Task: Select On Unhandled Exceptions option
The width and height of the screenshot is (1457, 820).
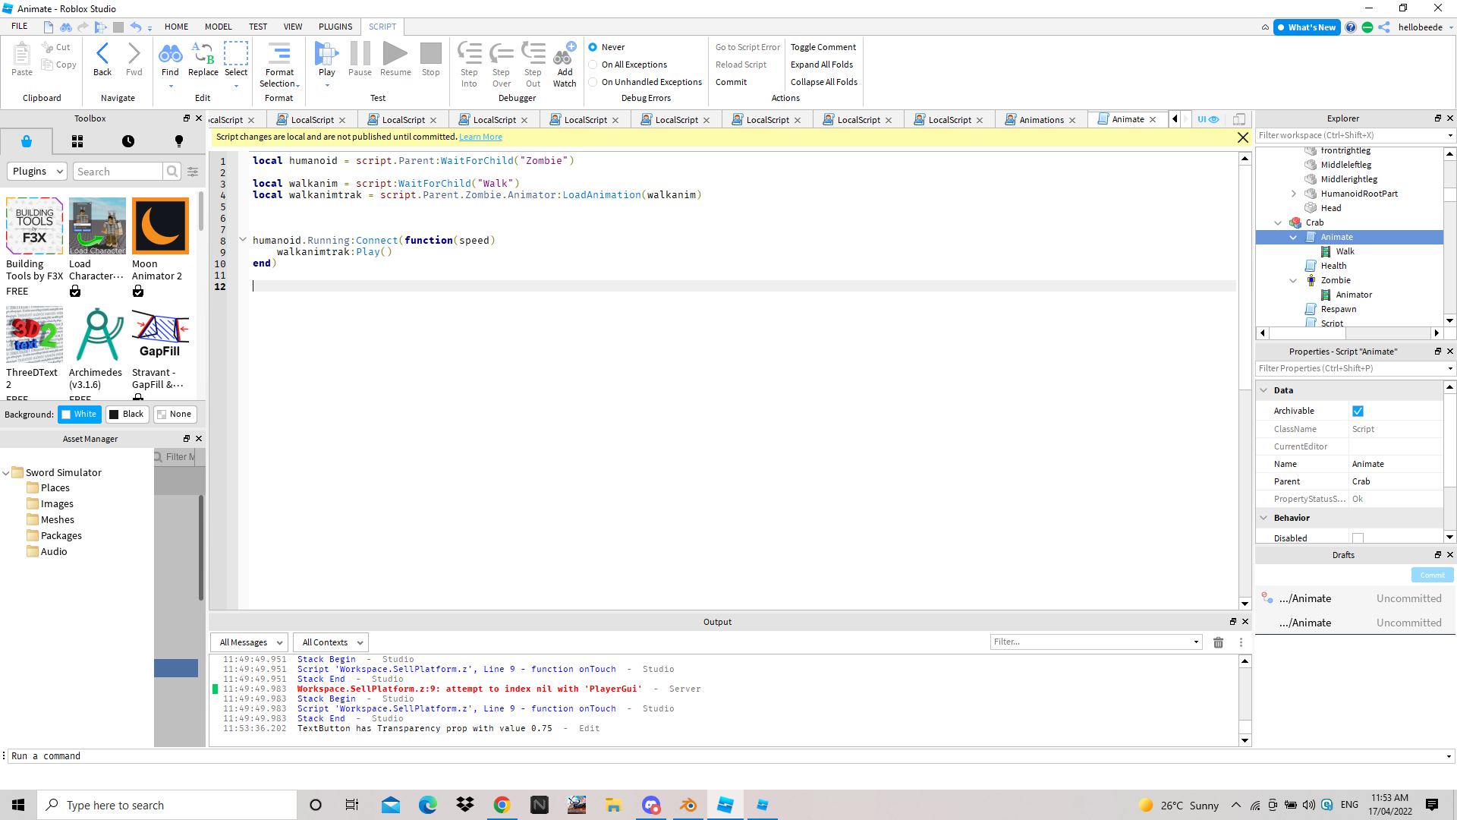Action: point(593,82)
